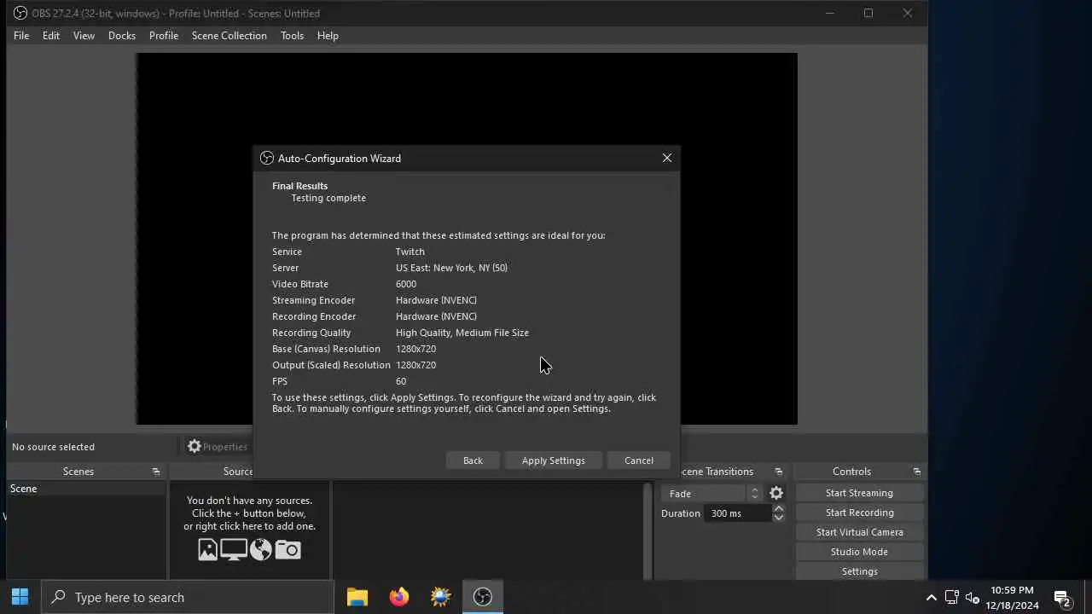Click the taskbar clock and date
This screenshot has height=614, width=1092.
click(1013, 598)
